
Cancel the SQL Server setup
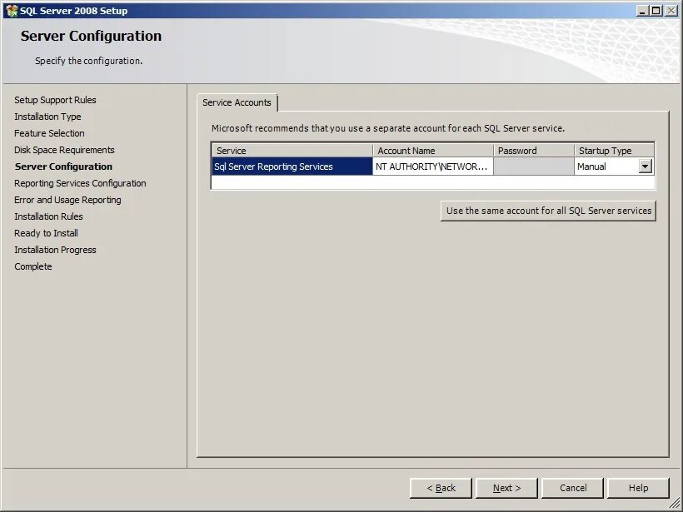(x=573, y=488)
